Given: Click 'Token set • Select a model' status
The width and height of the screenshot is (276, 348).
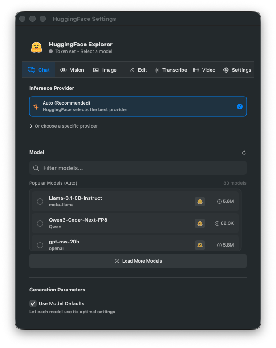Looking at the screenshot, I should coord(84,51).
